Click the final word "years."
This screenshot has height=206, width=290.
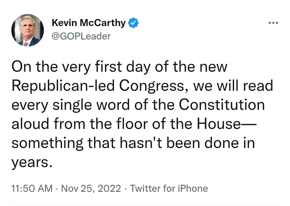point(33,161)
